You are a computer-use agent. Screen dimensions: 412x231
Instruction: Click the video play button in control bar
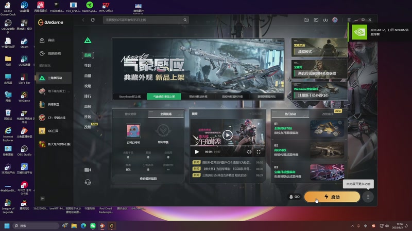197,152
